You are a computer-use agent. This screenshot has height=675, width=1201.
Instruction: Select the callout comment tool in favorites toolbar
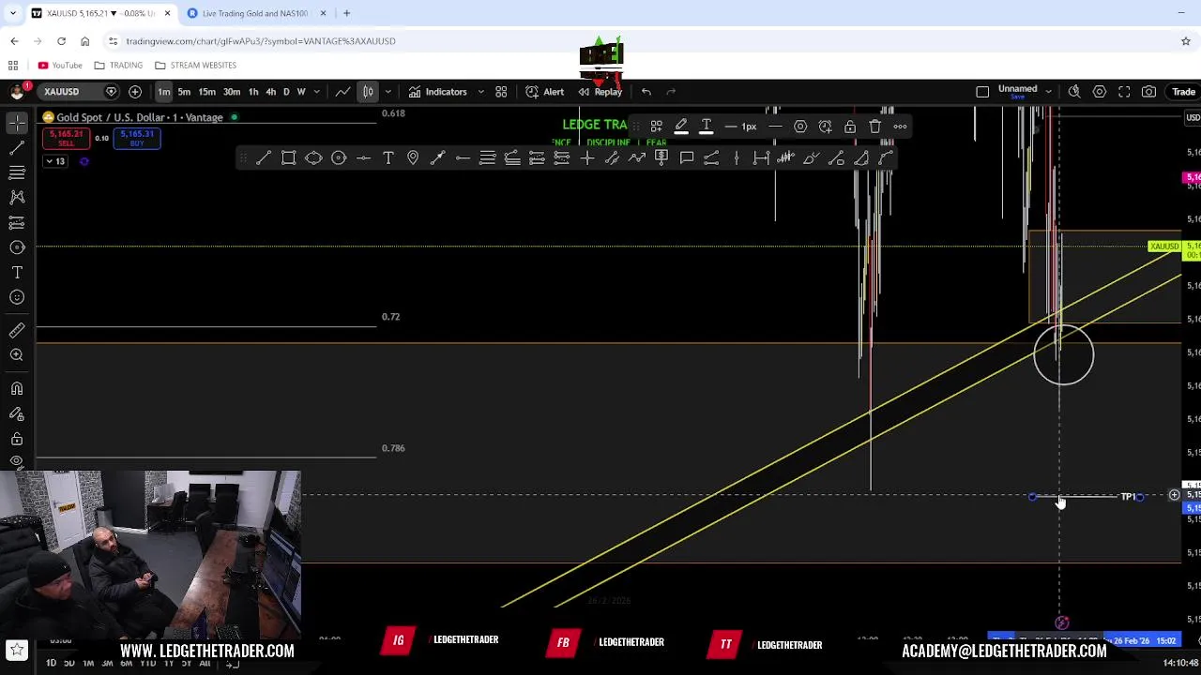(x=687, y=157)
